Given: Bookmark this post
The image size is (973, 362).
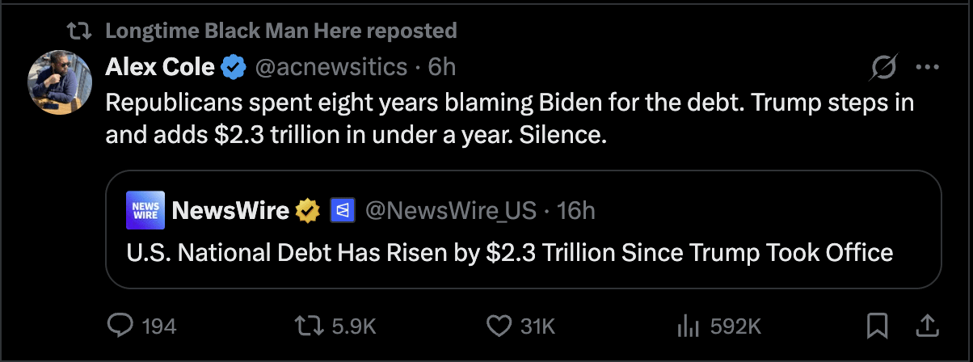Looking at the screenshot, I should pyautogui.click(x=877, y=326).
